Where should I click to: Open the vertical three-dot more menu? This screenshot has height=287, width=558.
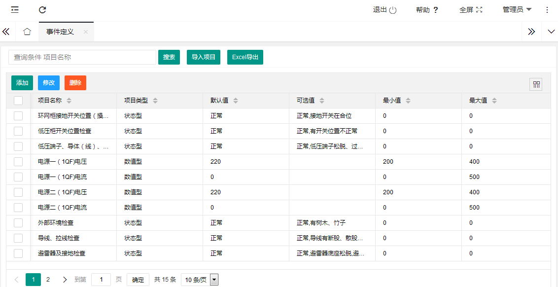coord(547,10)
